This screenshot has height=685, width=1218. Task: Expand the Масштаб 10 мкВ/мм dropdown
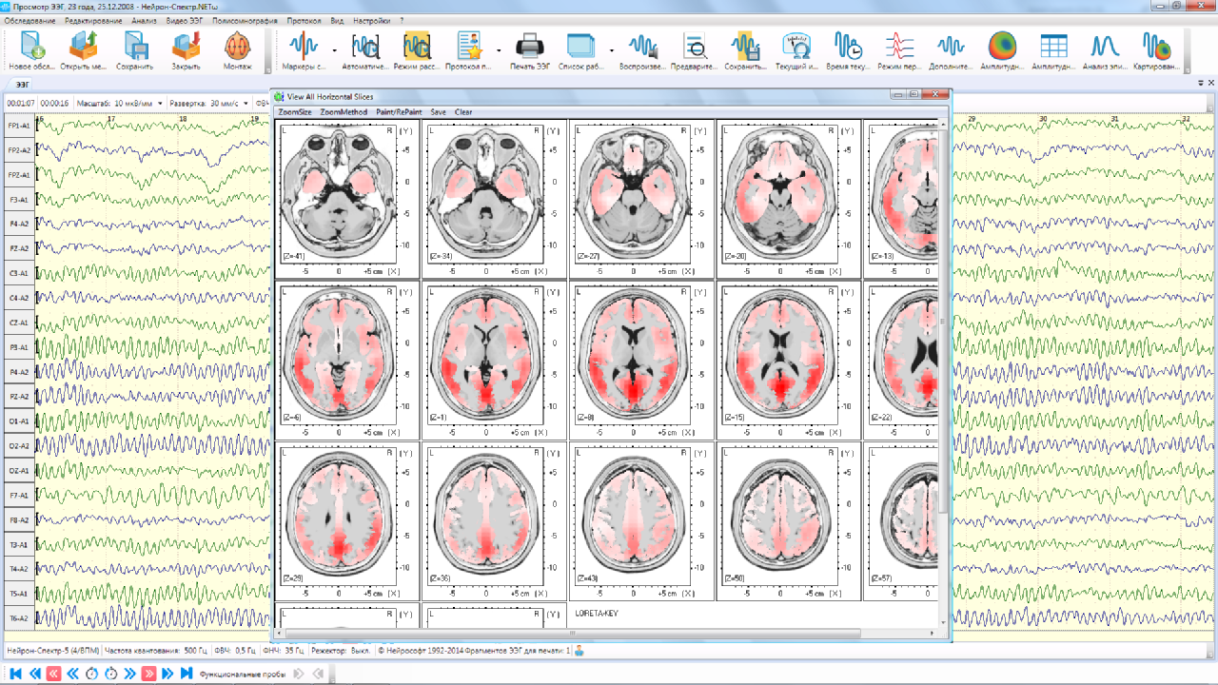pos(161,103)
